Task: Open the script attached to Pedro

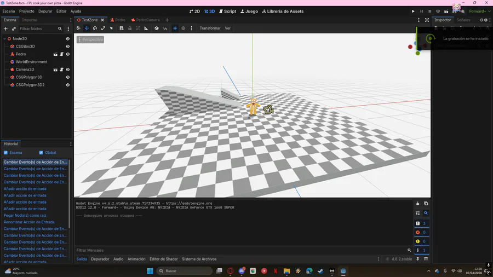Action: click(x=61, y=54)
